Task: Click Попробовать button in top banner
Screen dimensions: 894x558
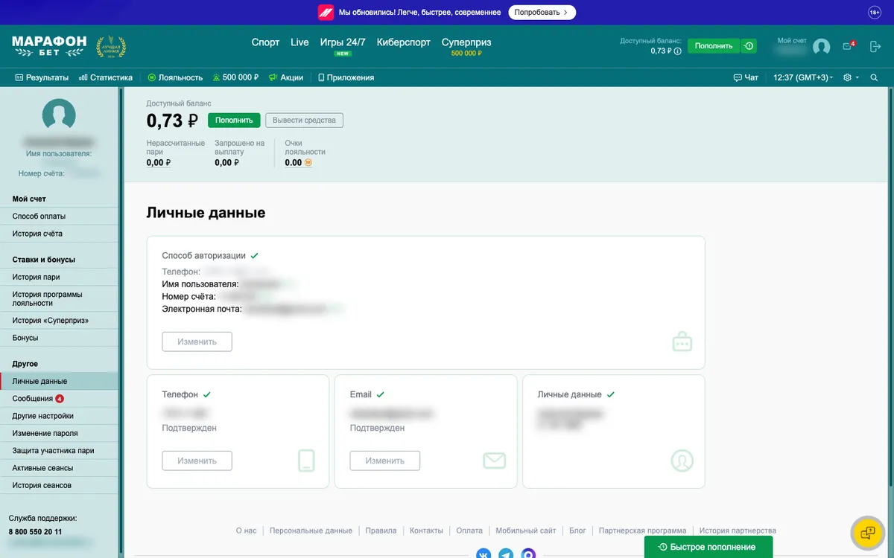Action: coord(542,12)
